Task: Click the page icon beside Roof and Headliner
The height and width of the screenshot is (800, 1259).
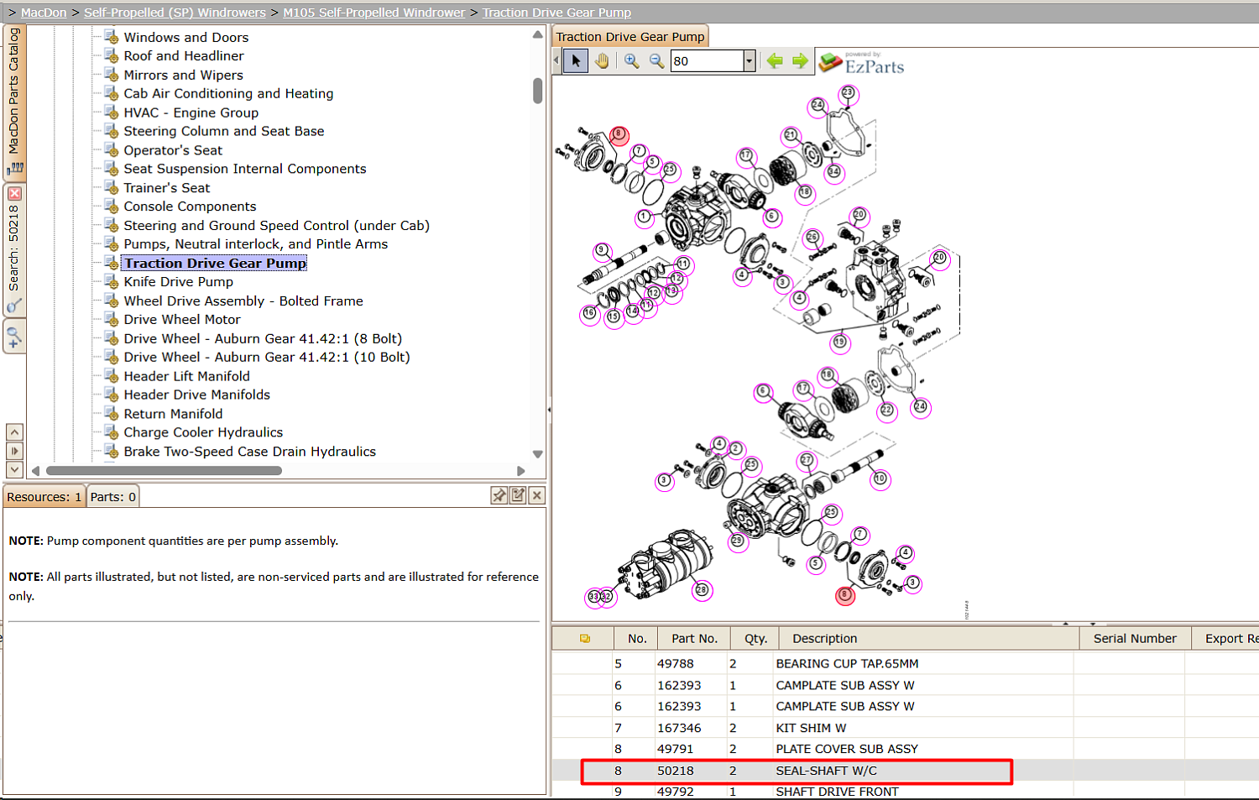Action: 111,55
